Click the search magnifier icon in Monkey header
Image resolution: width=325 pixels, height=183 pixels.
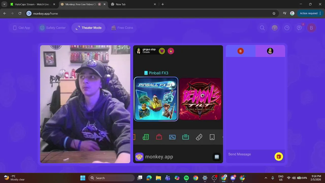262,28
